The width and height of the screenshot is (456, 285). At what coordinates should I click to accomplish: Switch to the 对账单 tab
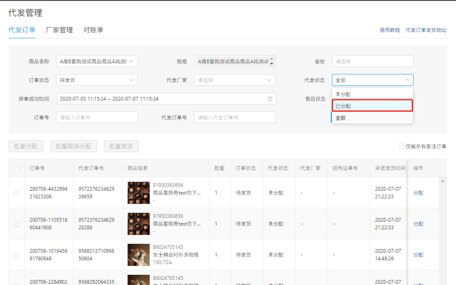tap(93, 30)
